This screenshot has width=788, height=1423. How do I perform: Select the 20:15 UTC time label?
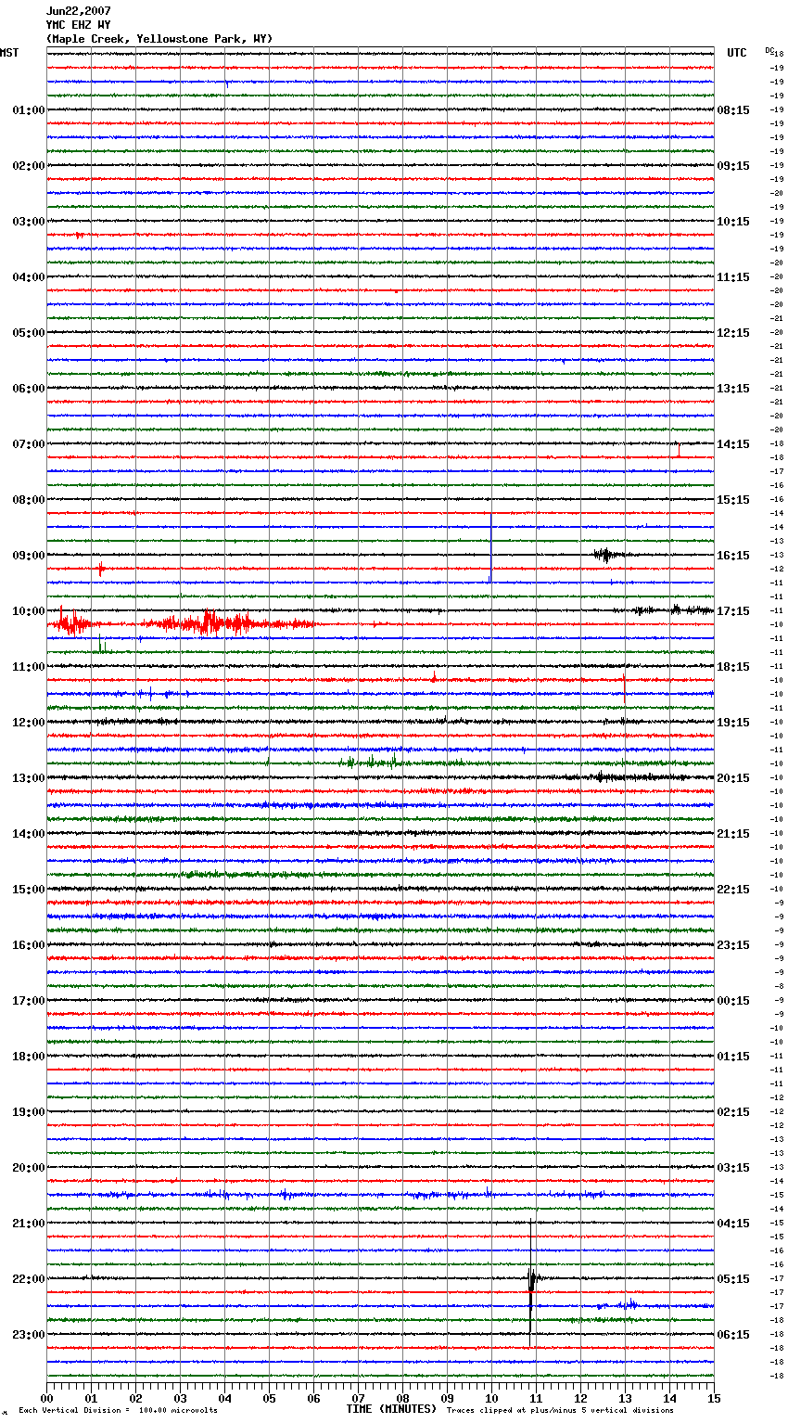[x=733, y=778]
